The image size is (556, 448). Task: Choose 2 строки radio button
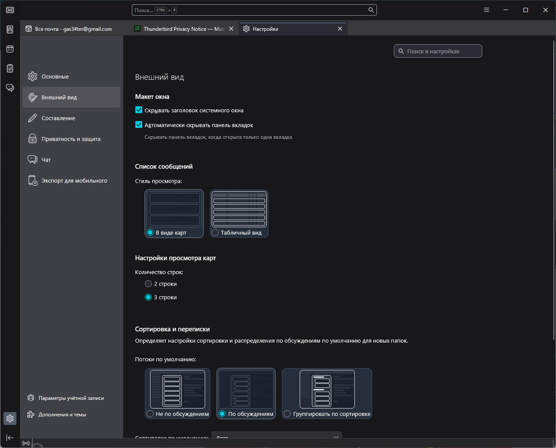148,284
